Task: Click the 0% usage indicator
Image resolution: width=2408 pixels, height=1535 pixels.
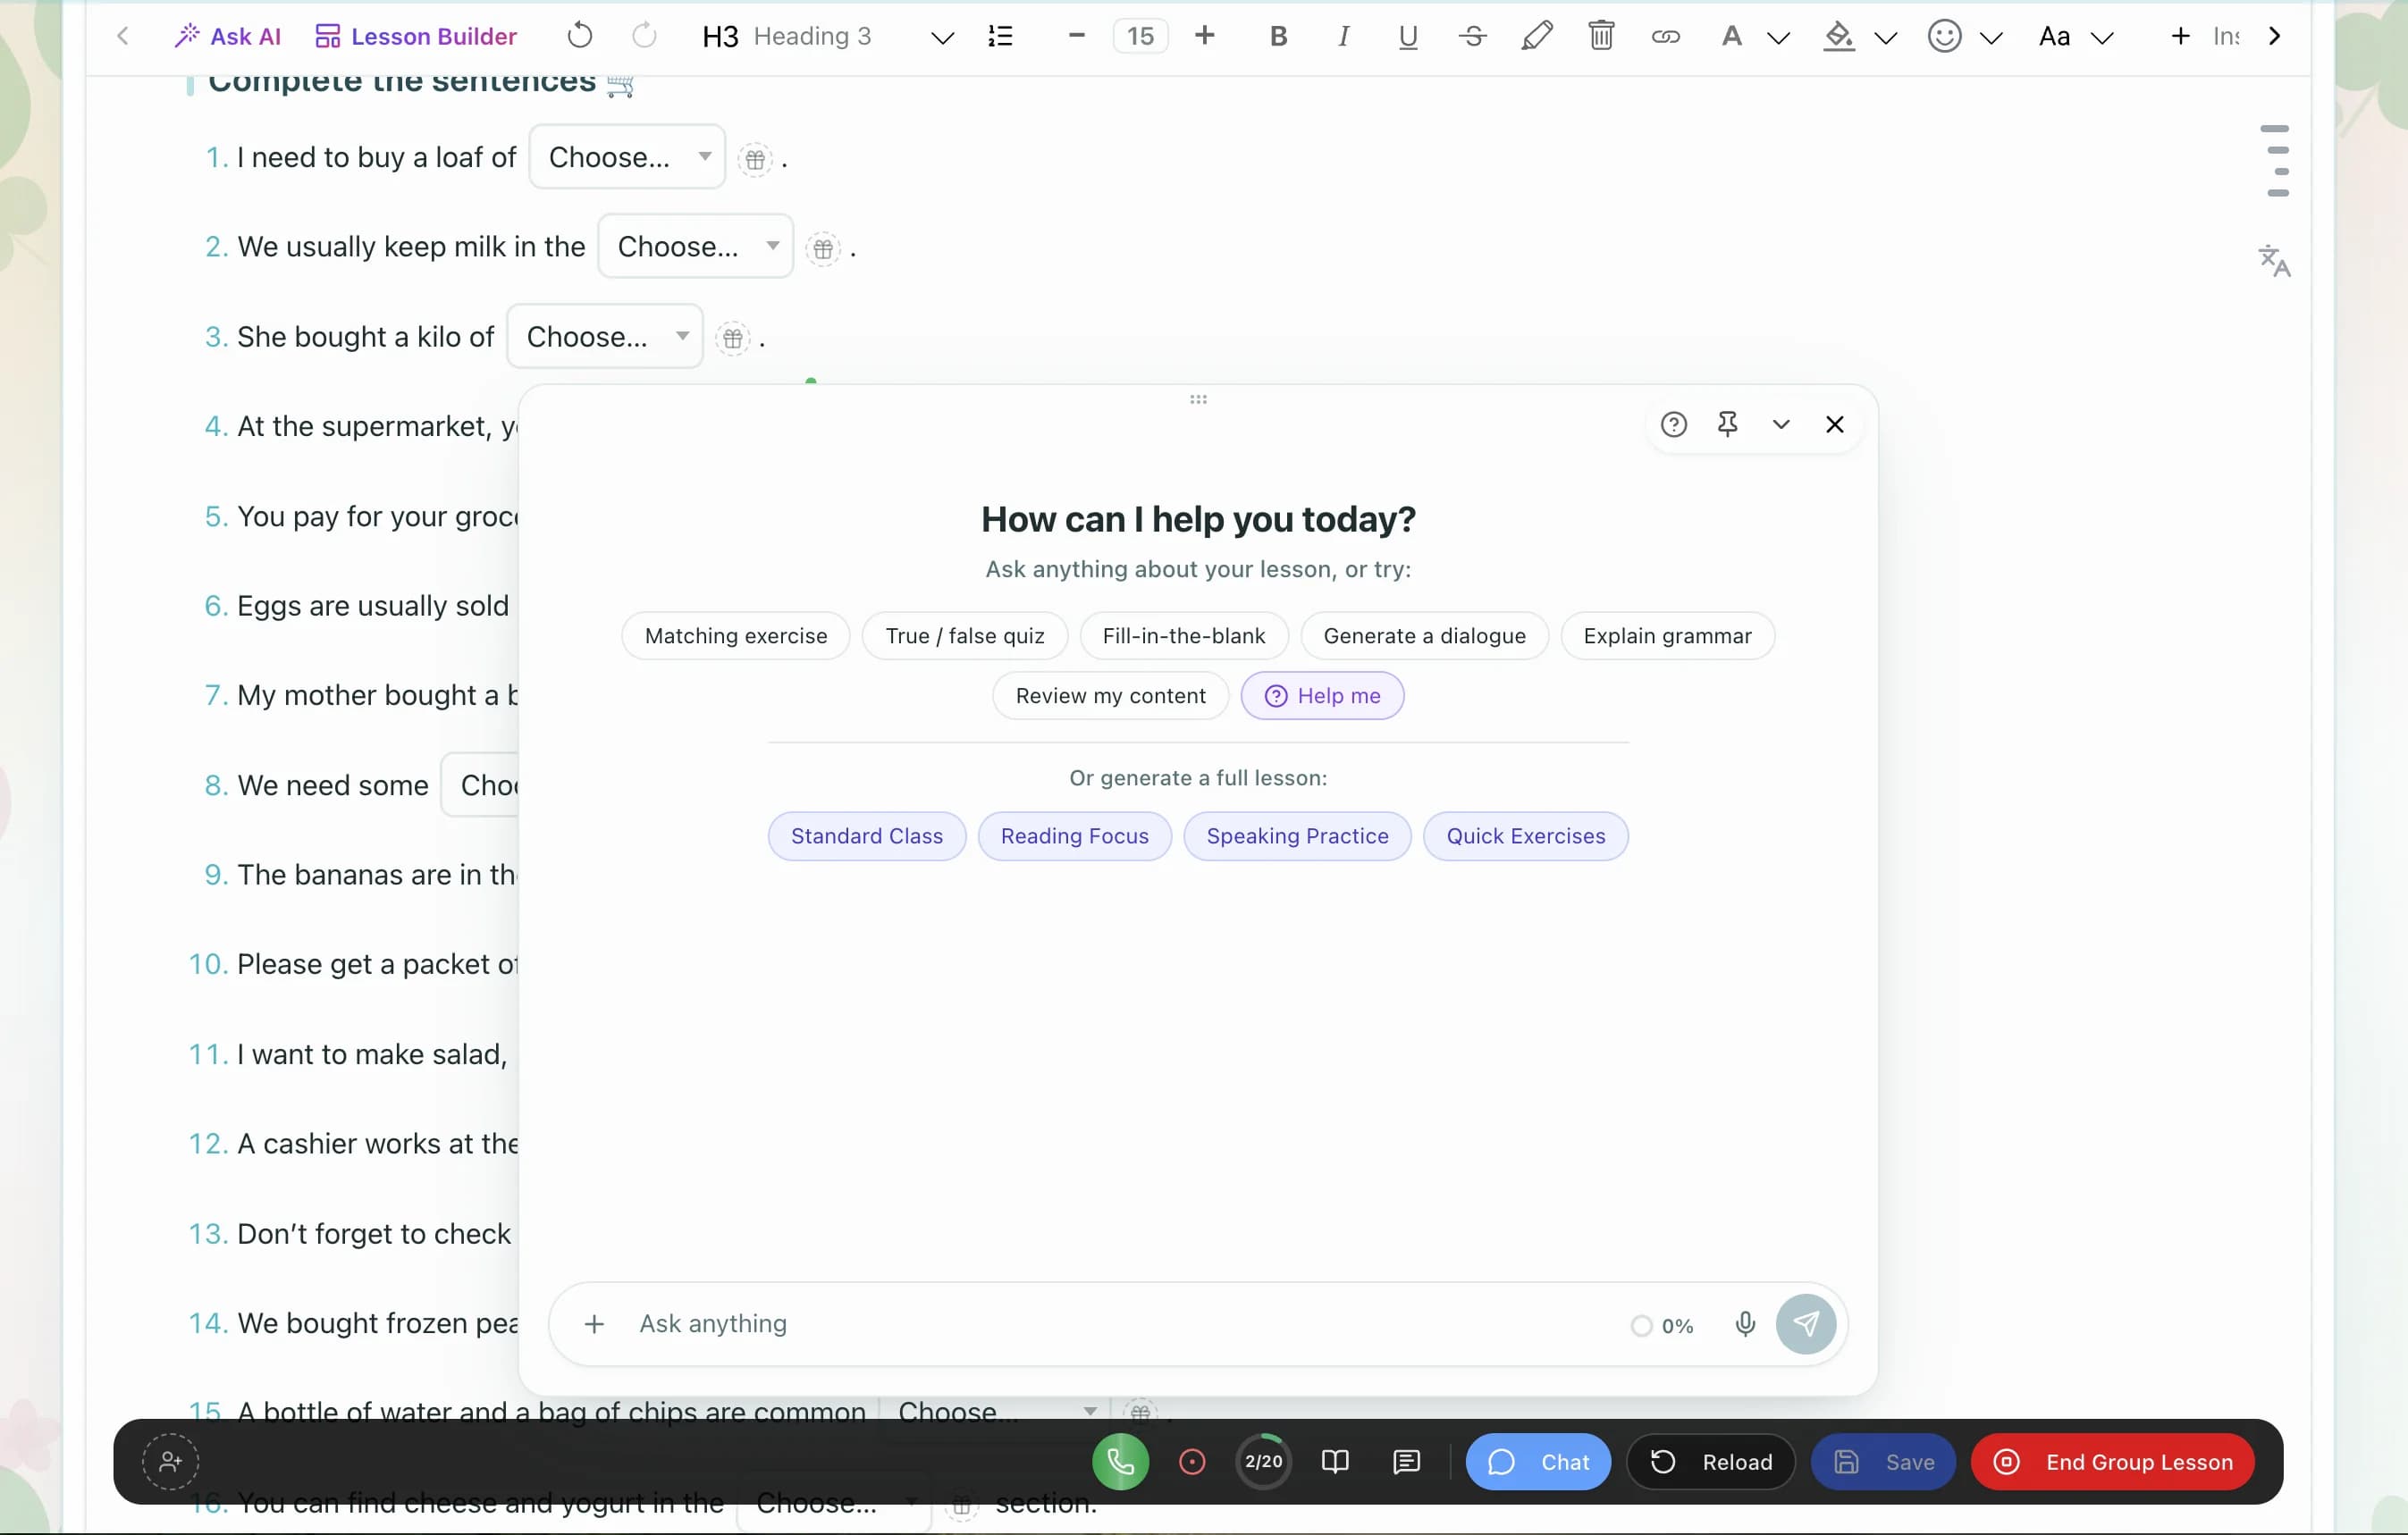Action: pos(1662,1325)
